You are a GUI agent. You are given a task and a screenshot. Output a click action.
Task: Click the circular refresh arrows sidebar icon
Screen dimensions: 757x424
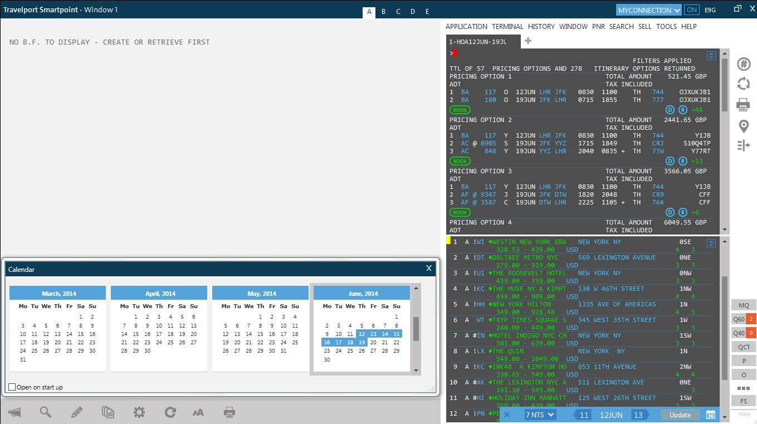point(744,84)
